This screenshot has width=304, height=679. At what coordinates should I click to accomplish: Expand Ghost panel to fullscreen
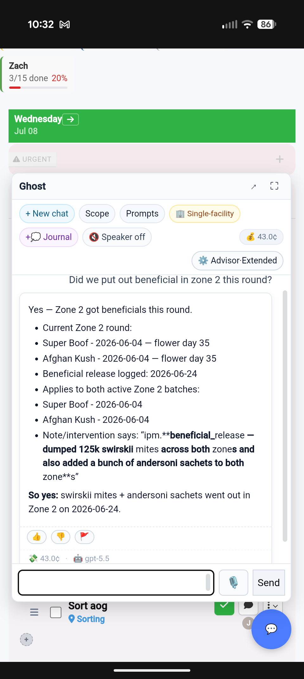[x=274, y=186]
